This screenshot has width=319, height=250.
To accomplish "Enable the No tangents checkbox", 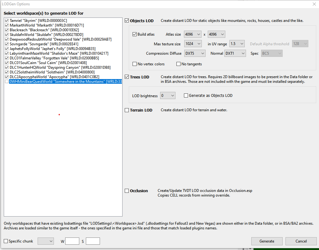I will [x=178, y=64].
